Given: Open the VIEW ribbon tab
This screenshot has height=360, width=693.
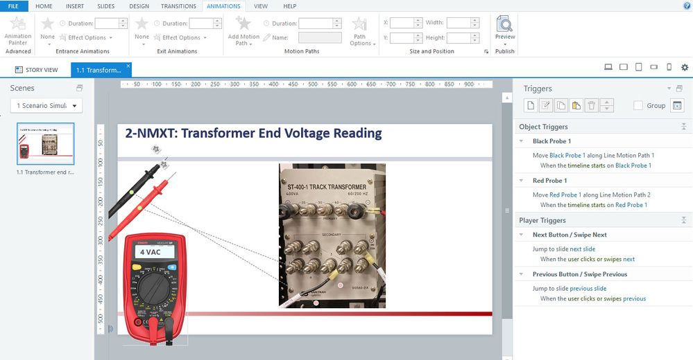Looking at the screenshot, I should [x=261, y=6].
